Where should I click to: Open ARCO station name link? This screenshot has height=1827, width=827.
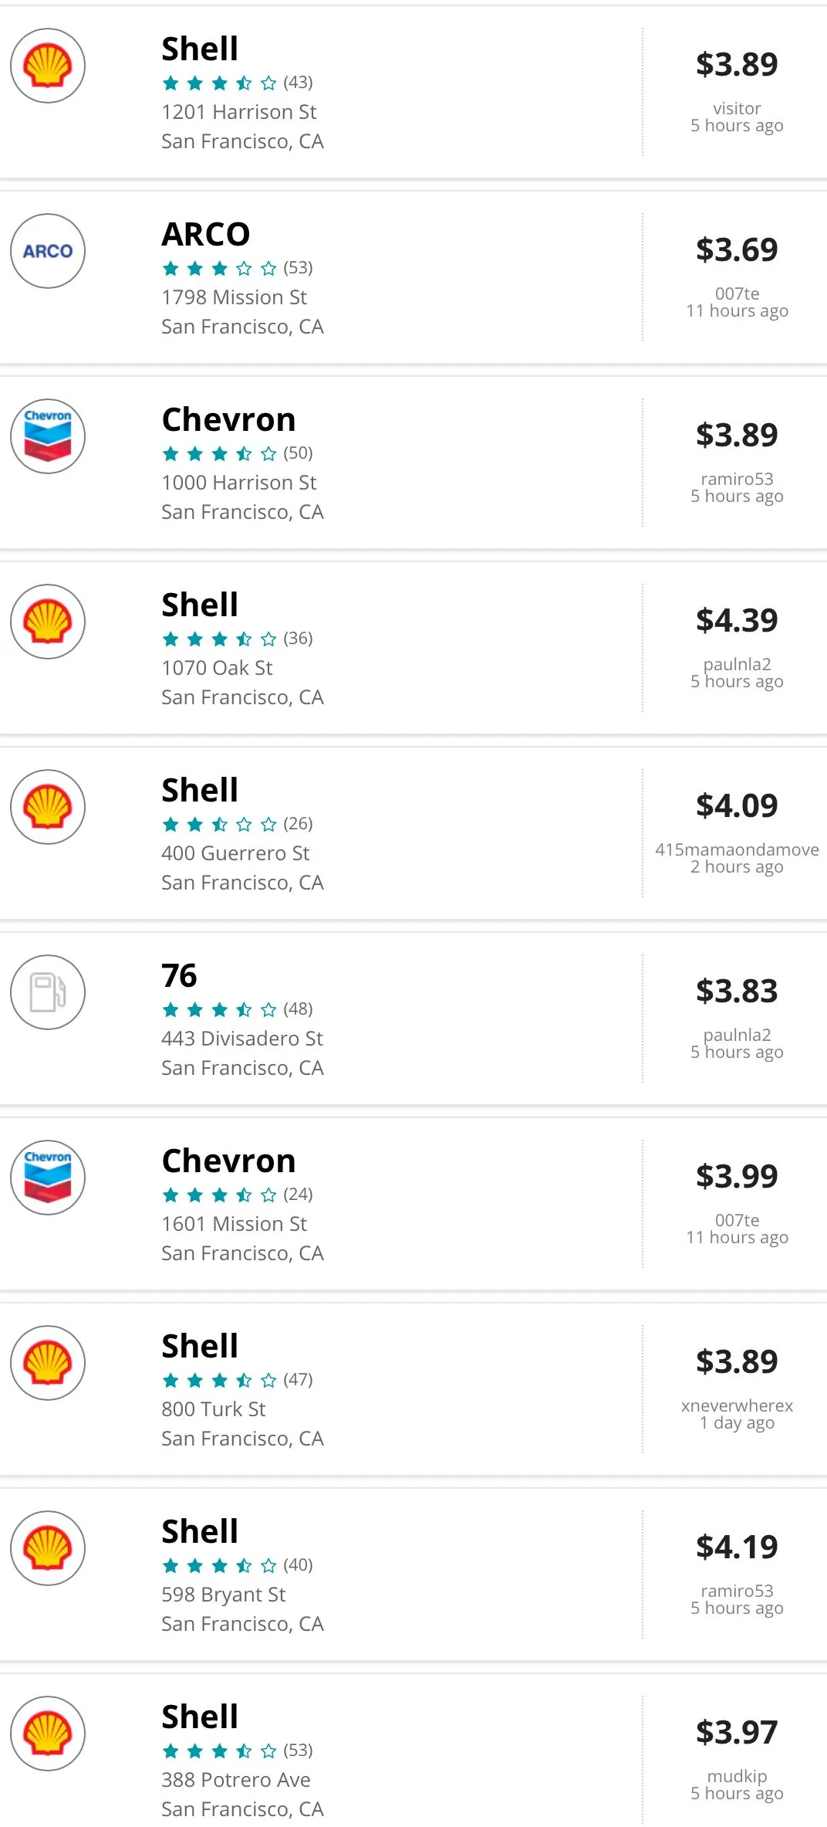[x=206, y=234]
